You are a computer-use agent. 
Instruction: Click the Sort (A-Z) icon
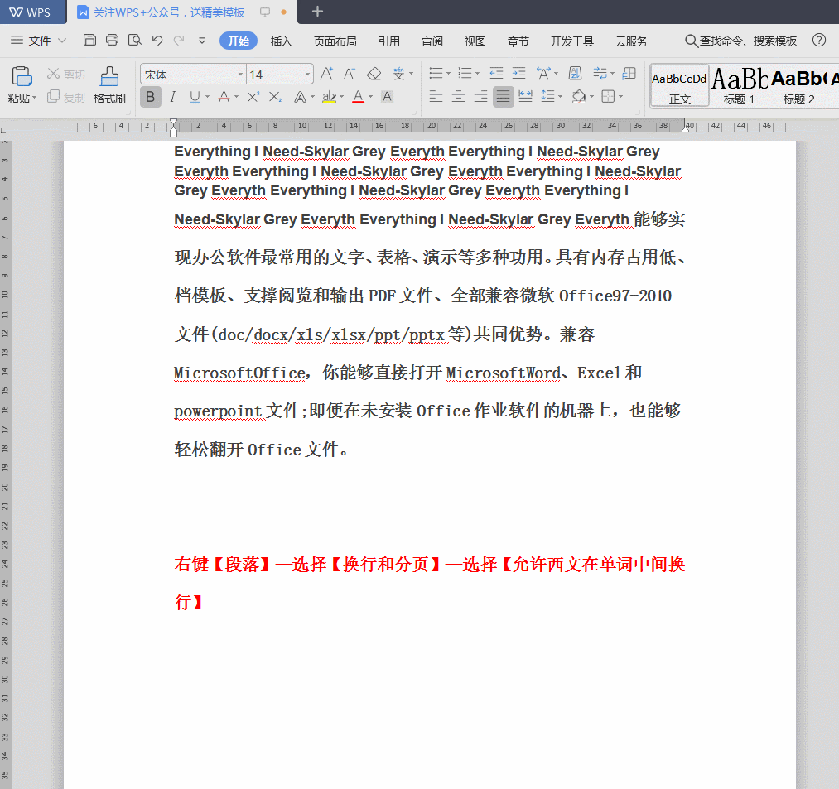point(575,74)
